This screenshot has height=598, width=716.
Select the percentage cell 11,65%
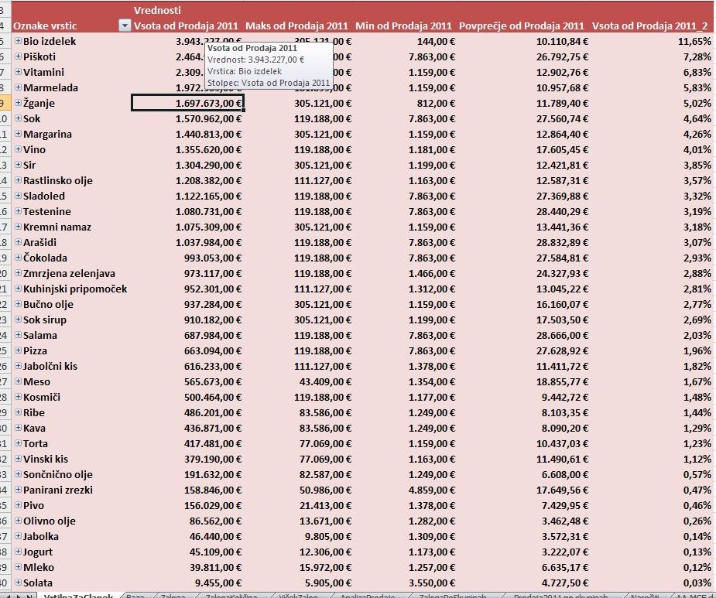pyautogui.click(x=651, y=41)
